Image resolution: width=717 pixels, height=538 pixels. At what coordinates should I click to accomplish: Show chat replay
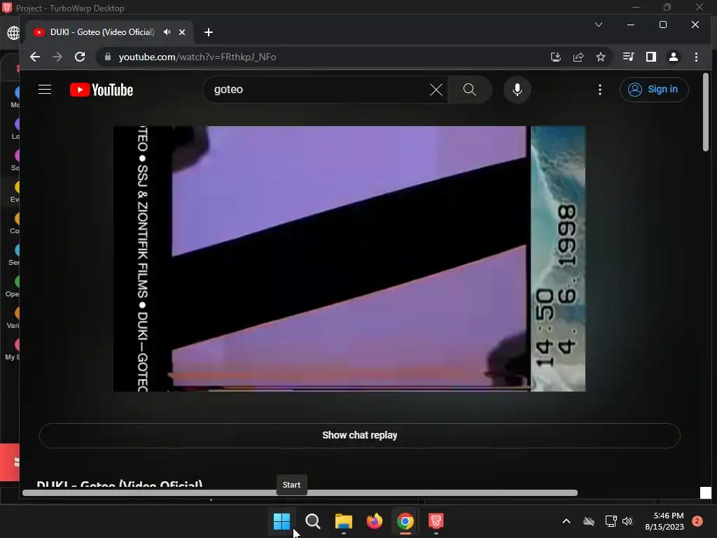[x=359, y=435]
